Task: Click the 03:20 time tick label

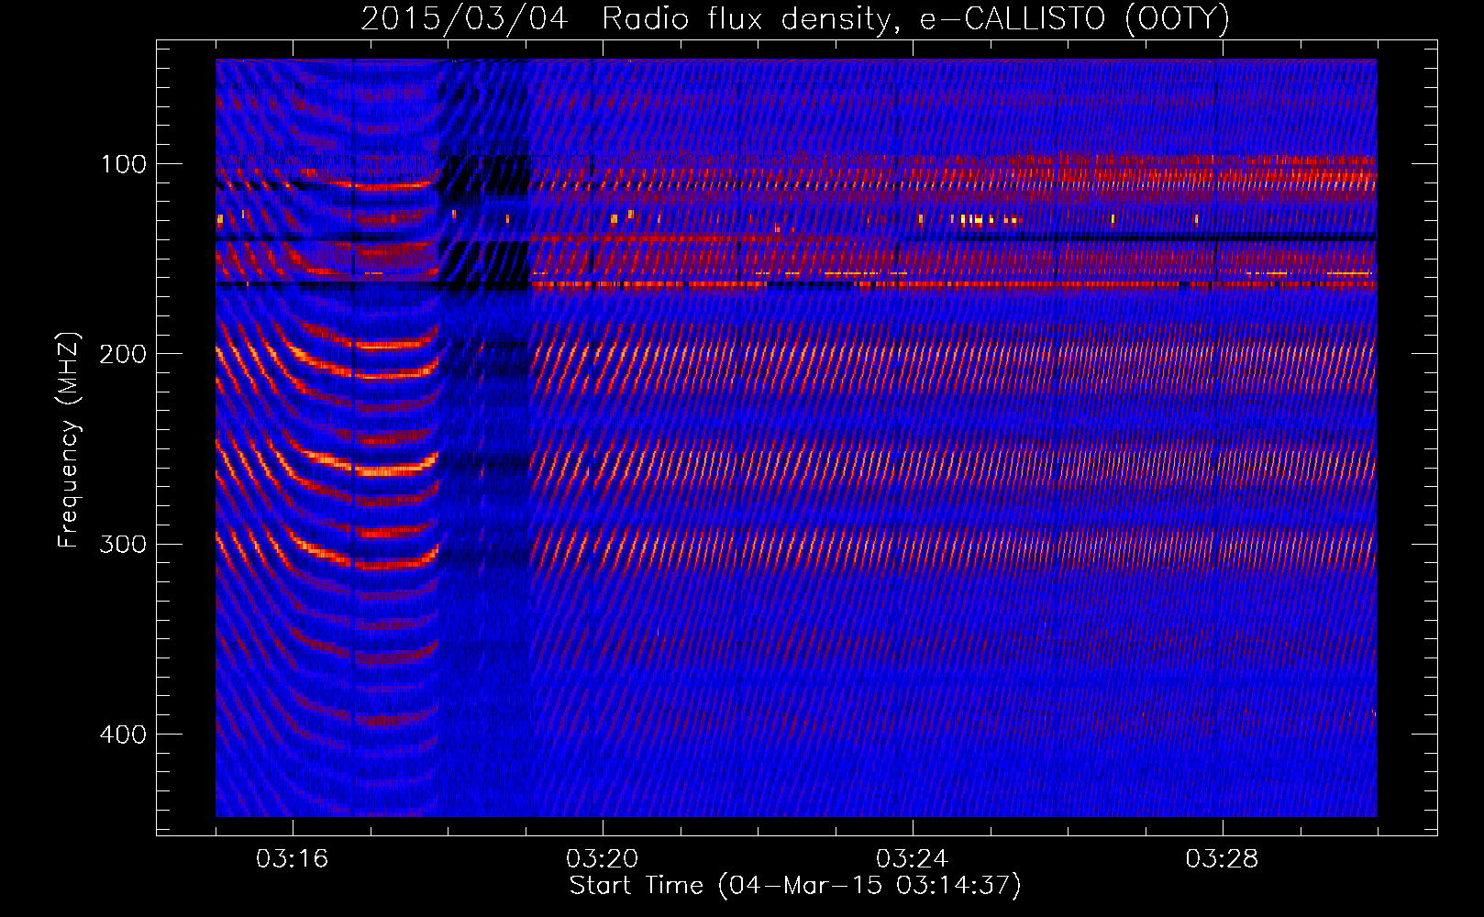Action: [602, 859]
